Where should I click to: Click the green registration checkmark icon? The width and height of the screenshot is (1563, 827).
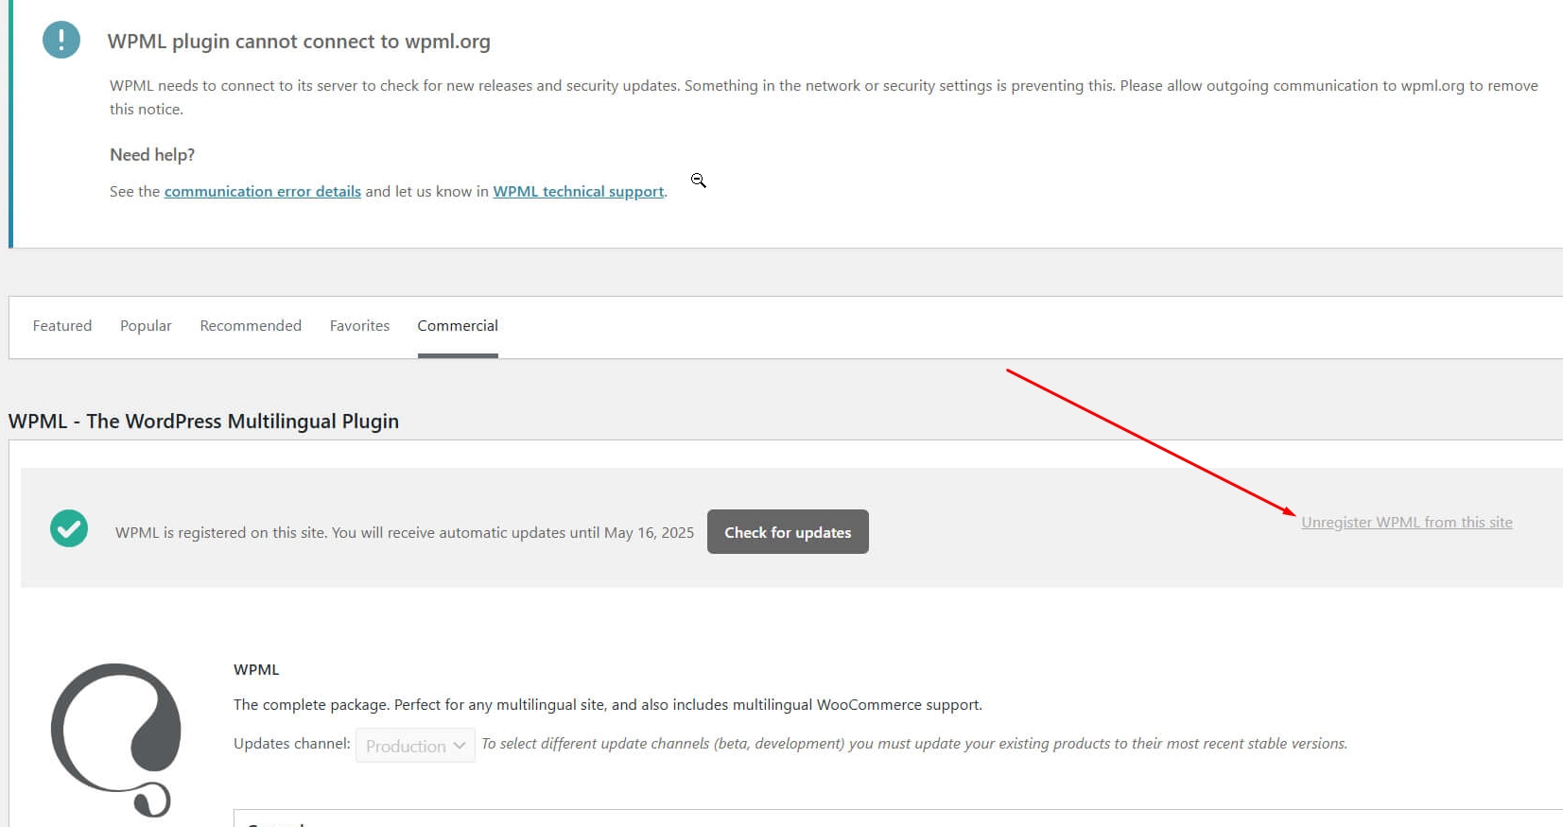click(69, 528)
